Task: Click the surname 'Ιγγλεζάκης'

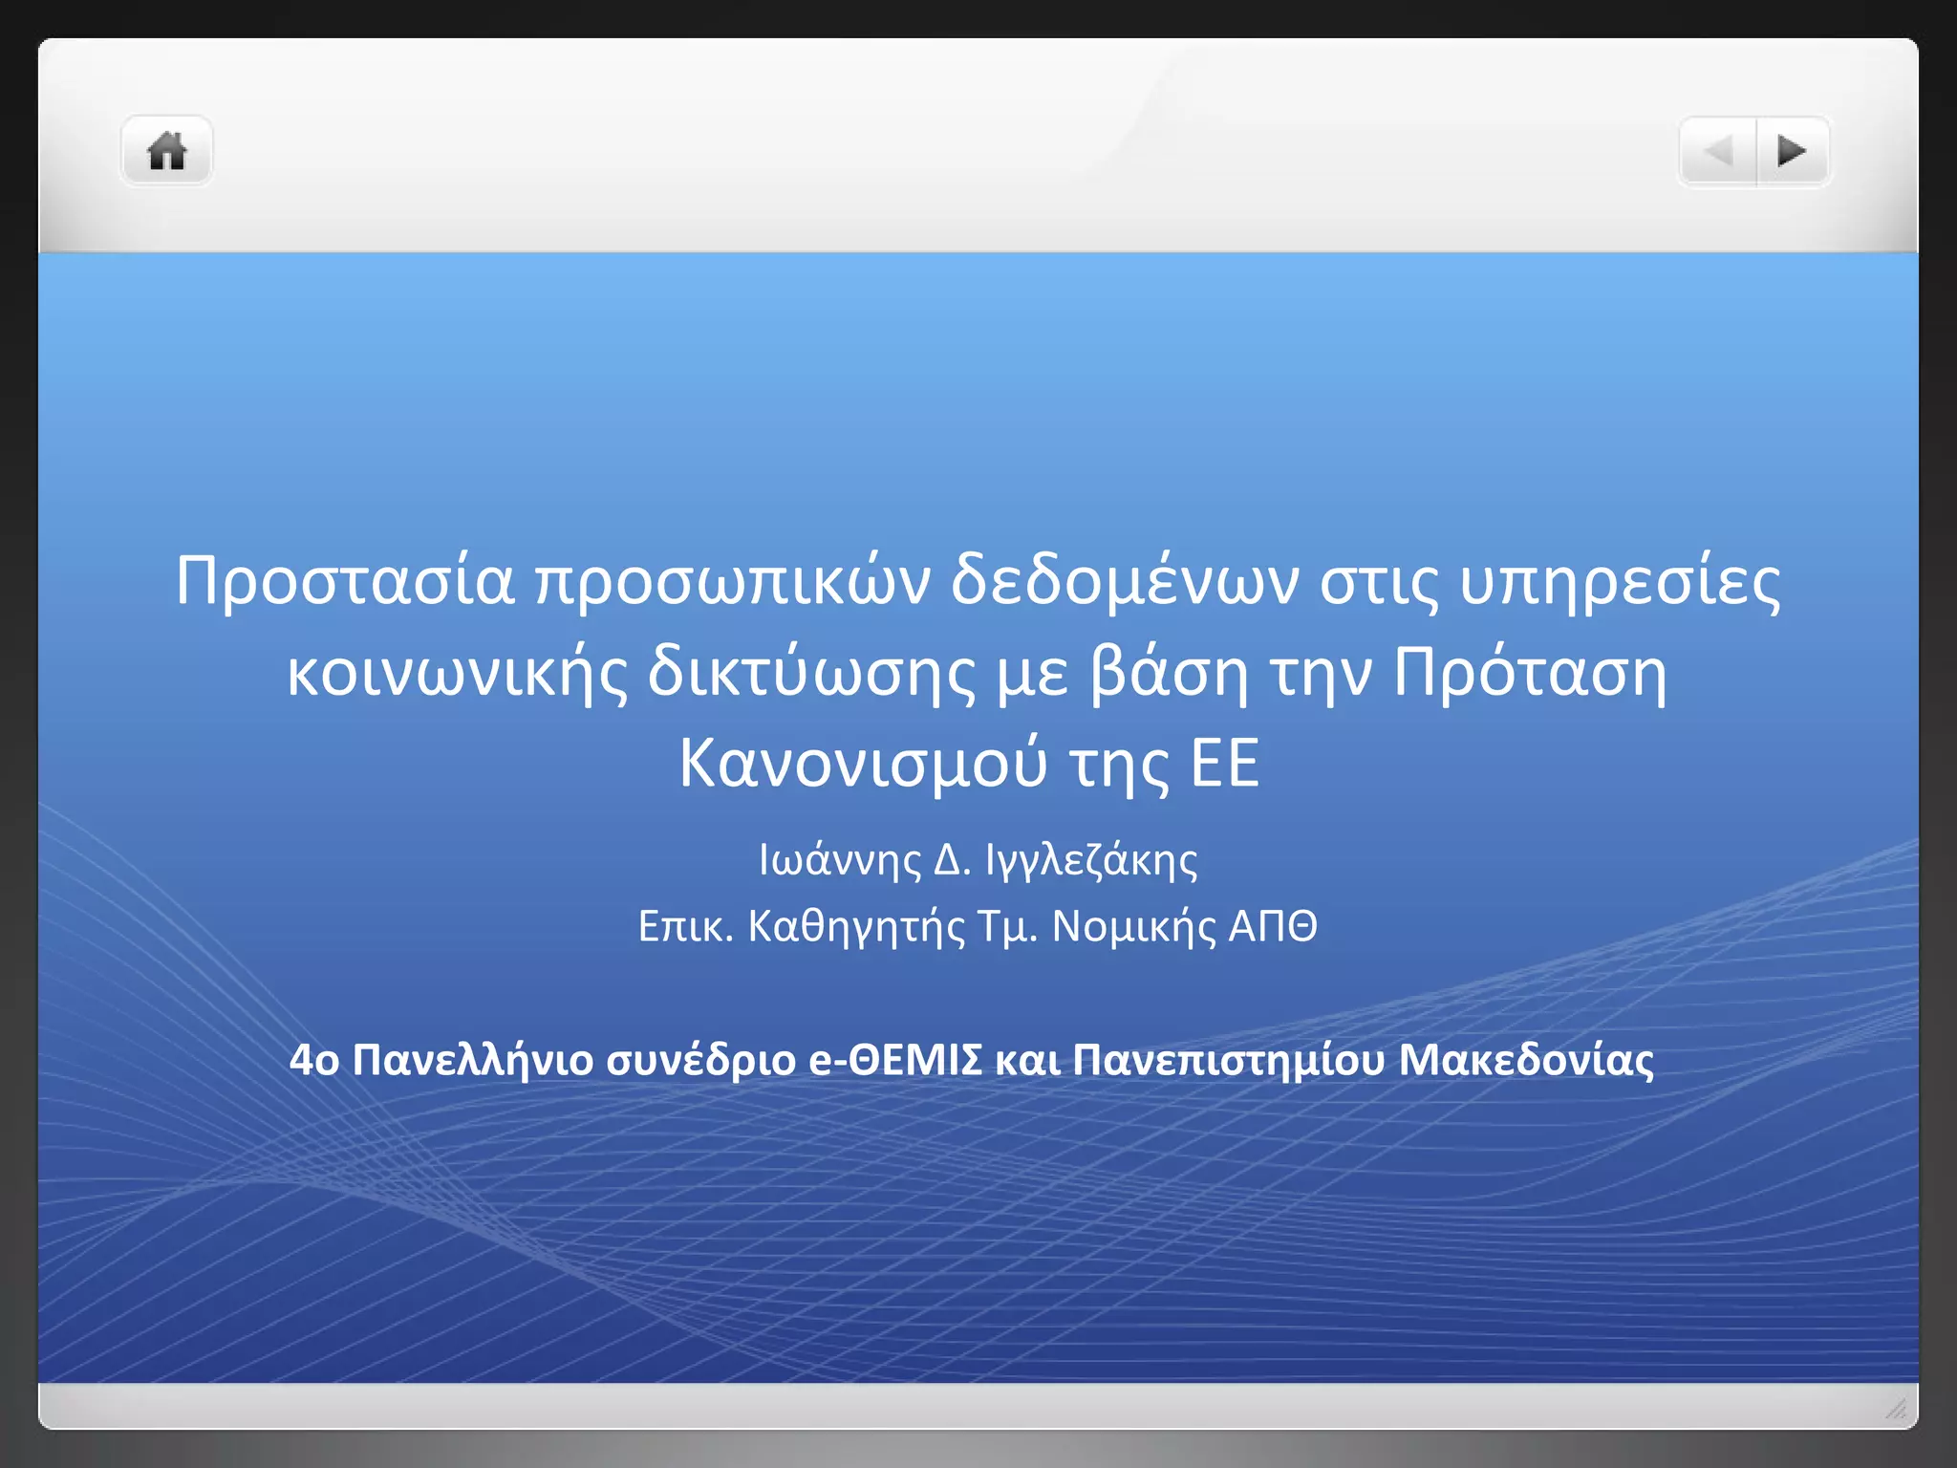Action: point(1091,859)
